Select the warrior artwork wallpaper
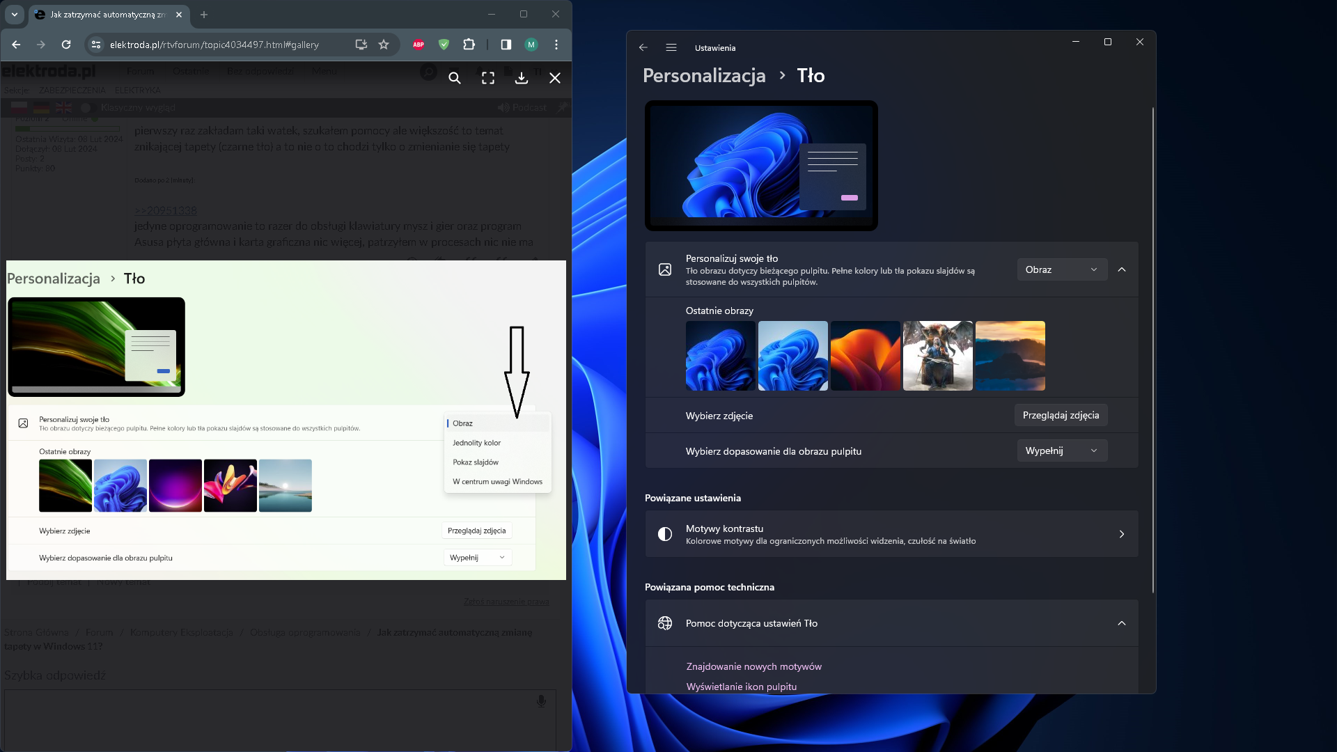The height and width of the screenshot is (752, 1337). coord(938,356)
